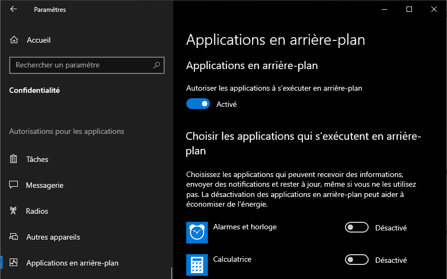
Task: Go to Radios privacy settings
Action: pos(37,211)
